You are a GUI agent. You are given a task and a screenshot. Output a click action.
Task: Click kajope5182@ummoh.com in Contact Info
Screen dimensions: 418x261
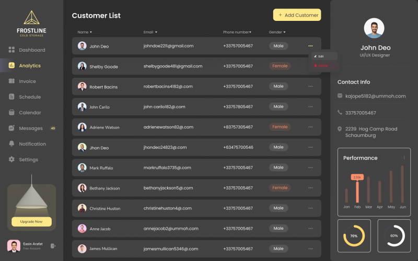click(375, 96)
